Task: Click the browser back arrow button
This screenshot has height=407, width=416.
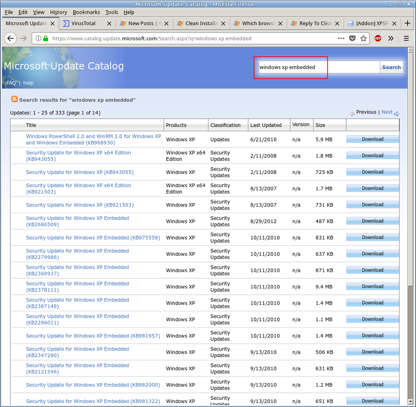Action: pos(11,38)
